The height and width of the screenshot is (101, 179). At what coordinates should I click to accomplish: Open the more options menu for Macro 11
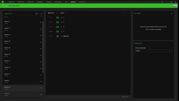point(41,22)
